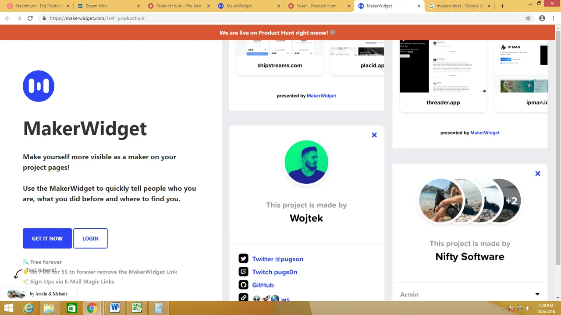
Task: Close the Yuser - Product Hunt tab
Action: coord(349,6)
